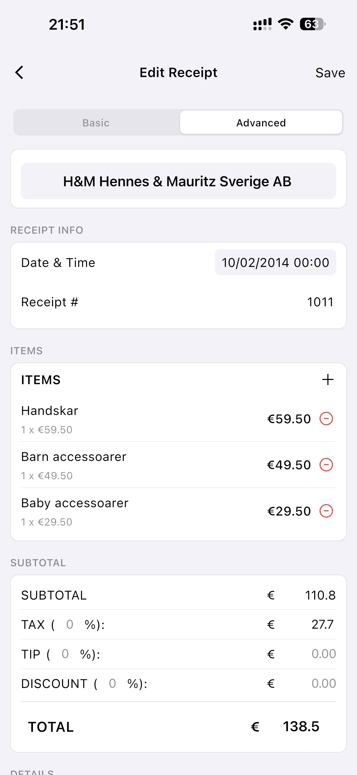Open the Date & Time picker
357x775 pixels.
275,262
